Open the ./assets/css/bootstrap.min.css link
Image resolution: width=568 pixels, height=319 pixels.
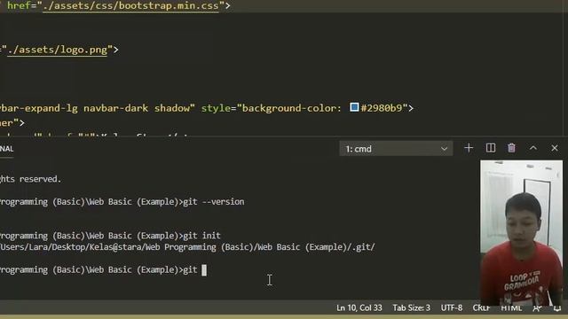[130, 6]
